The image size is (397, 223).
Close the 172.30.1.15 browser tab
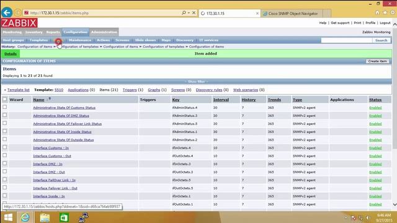pyautogui.click(x=257, y=14)
